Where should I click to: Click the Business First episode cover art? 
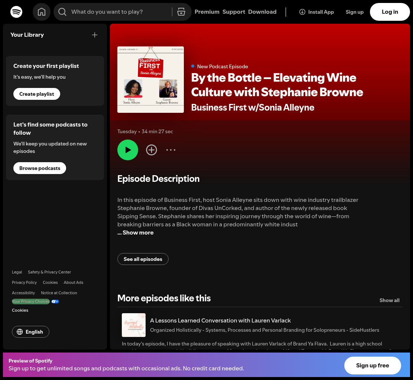pyautogui.click(x=151, y=79)
